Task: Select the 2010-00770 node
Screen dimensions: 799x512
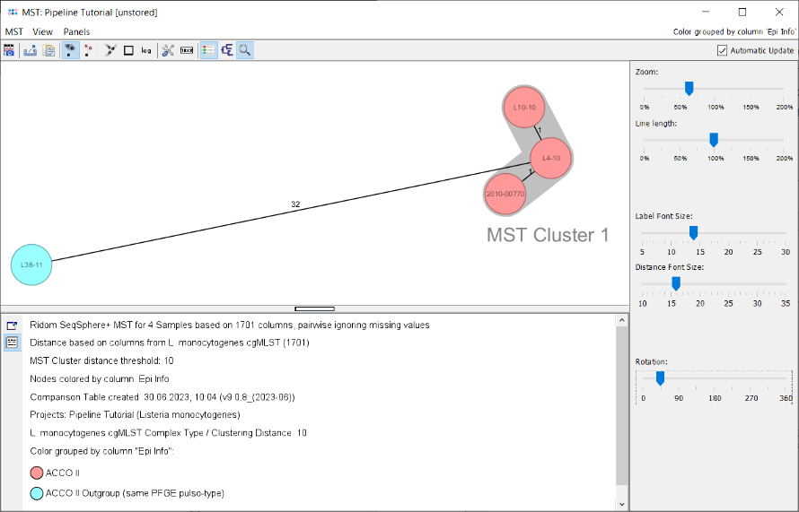Action: point(505,194)
